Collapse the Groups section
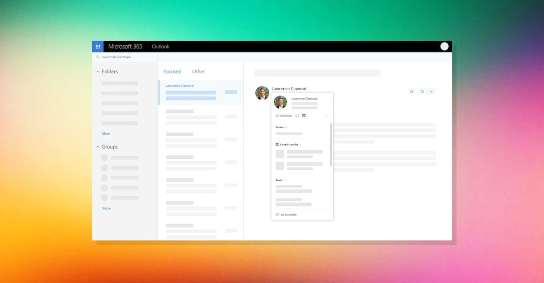This screenshot has height=283, width=544. tap(98, 146)
